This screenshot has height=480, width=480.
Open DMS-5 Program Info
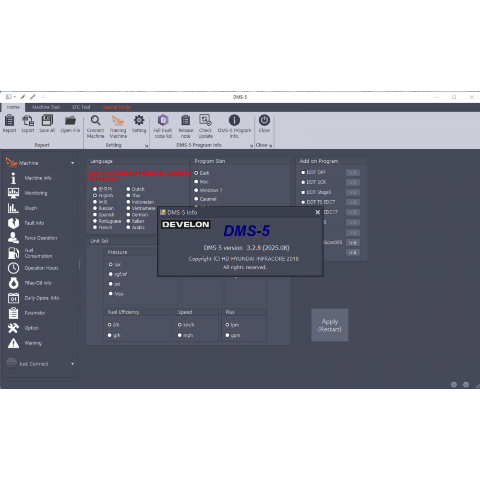tap(234, 120)
